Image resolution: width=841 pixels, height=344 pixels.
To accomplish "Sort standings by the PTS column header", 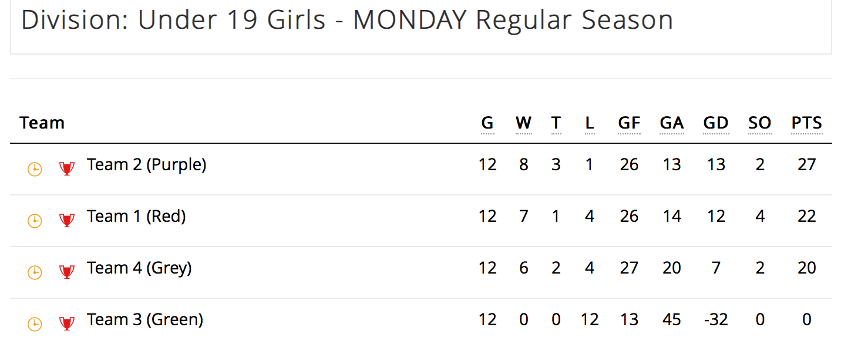I will (x=807, y=123).
